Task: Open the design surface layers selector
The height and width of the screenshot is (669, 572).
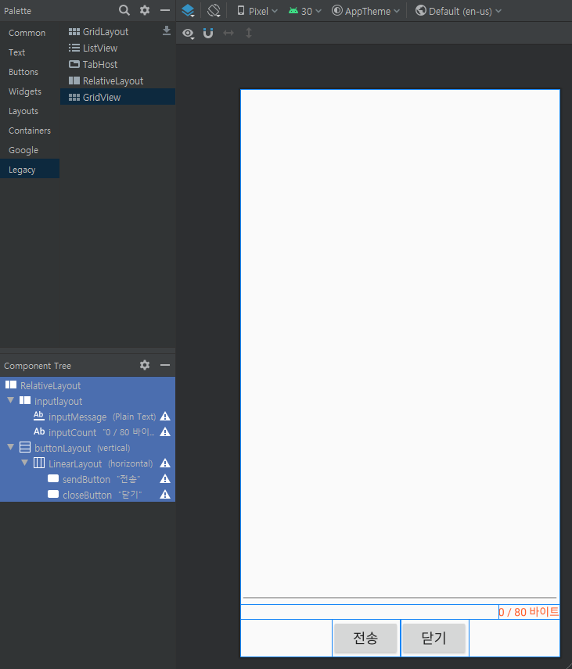Action: pyautogui.click(x=188, y=11)
